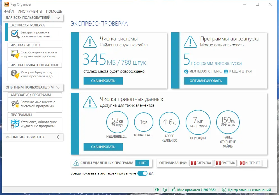This screenshot has width=279, height=195.
Task: Click the 150 КБ Ранее открытые файлы circle
Action: [x=228, y=122]
